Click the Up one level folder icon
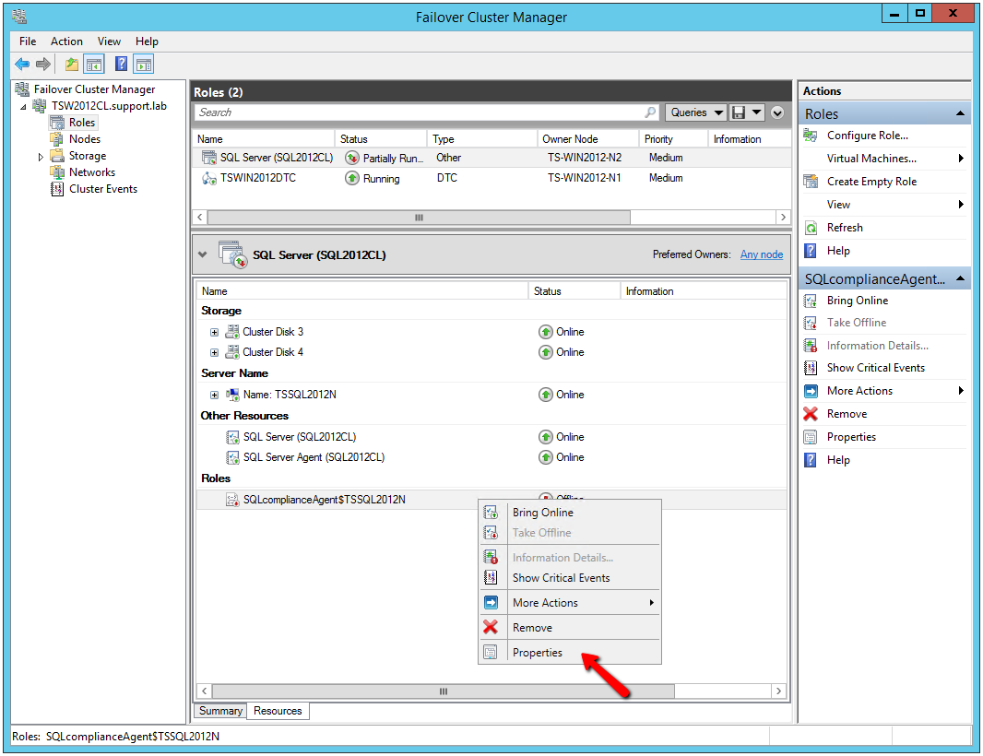Image resolution: width=983 pixels, height=756 pixels. 72,64
